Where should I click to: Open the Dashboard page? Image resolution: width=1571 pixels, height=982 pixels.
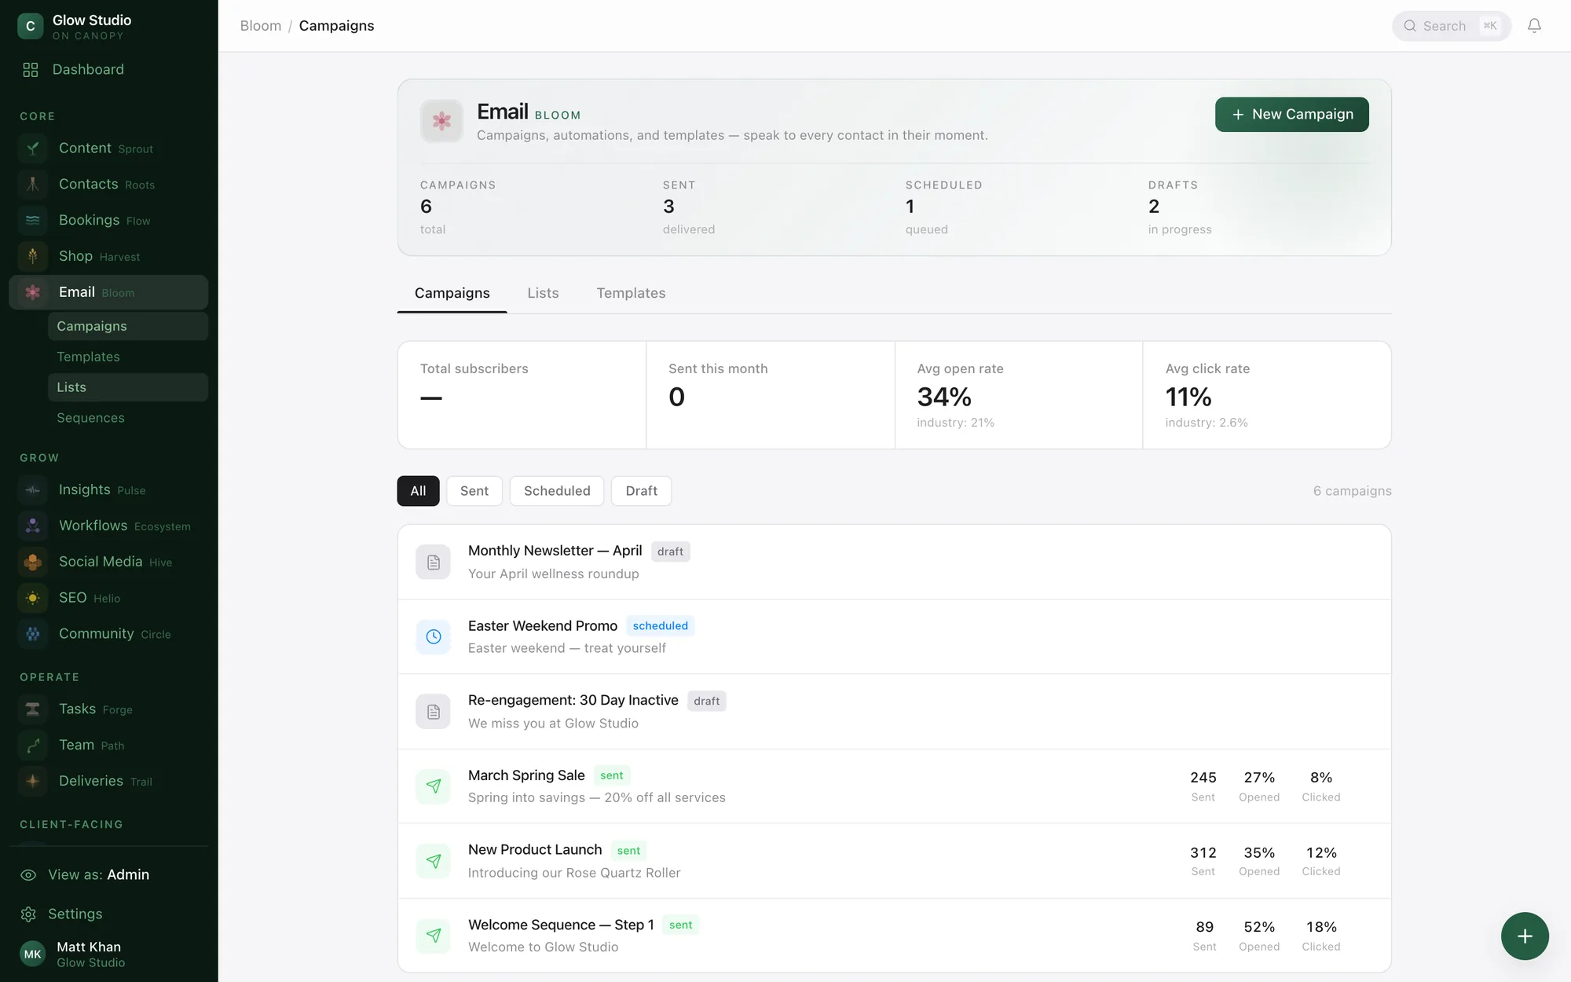(x=109, y=70)
